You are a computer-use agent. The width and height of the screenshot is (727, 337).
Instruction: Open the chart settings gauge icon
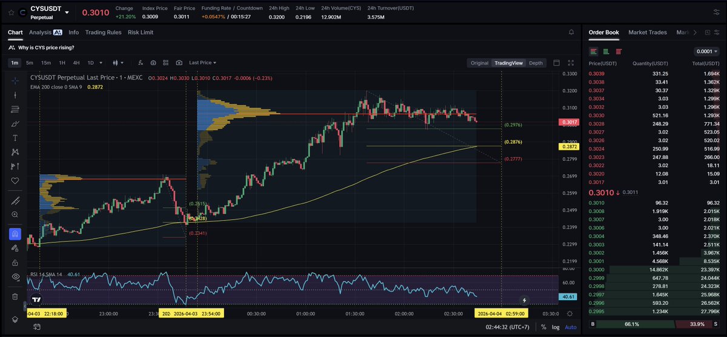153,62
